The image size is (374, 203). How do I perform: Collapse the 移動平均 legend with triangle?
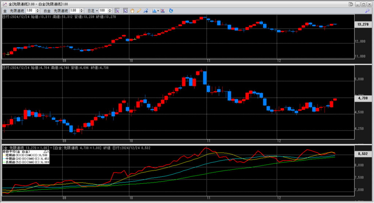[x=45, y=151]
